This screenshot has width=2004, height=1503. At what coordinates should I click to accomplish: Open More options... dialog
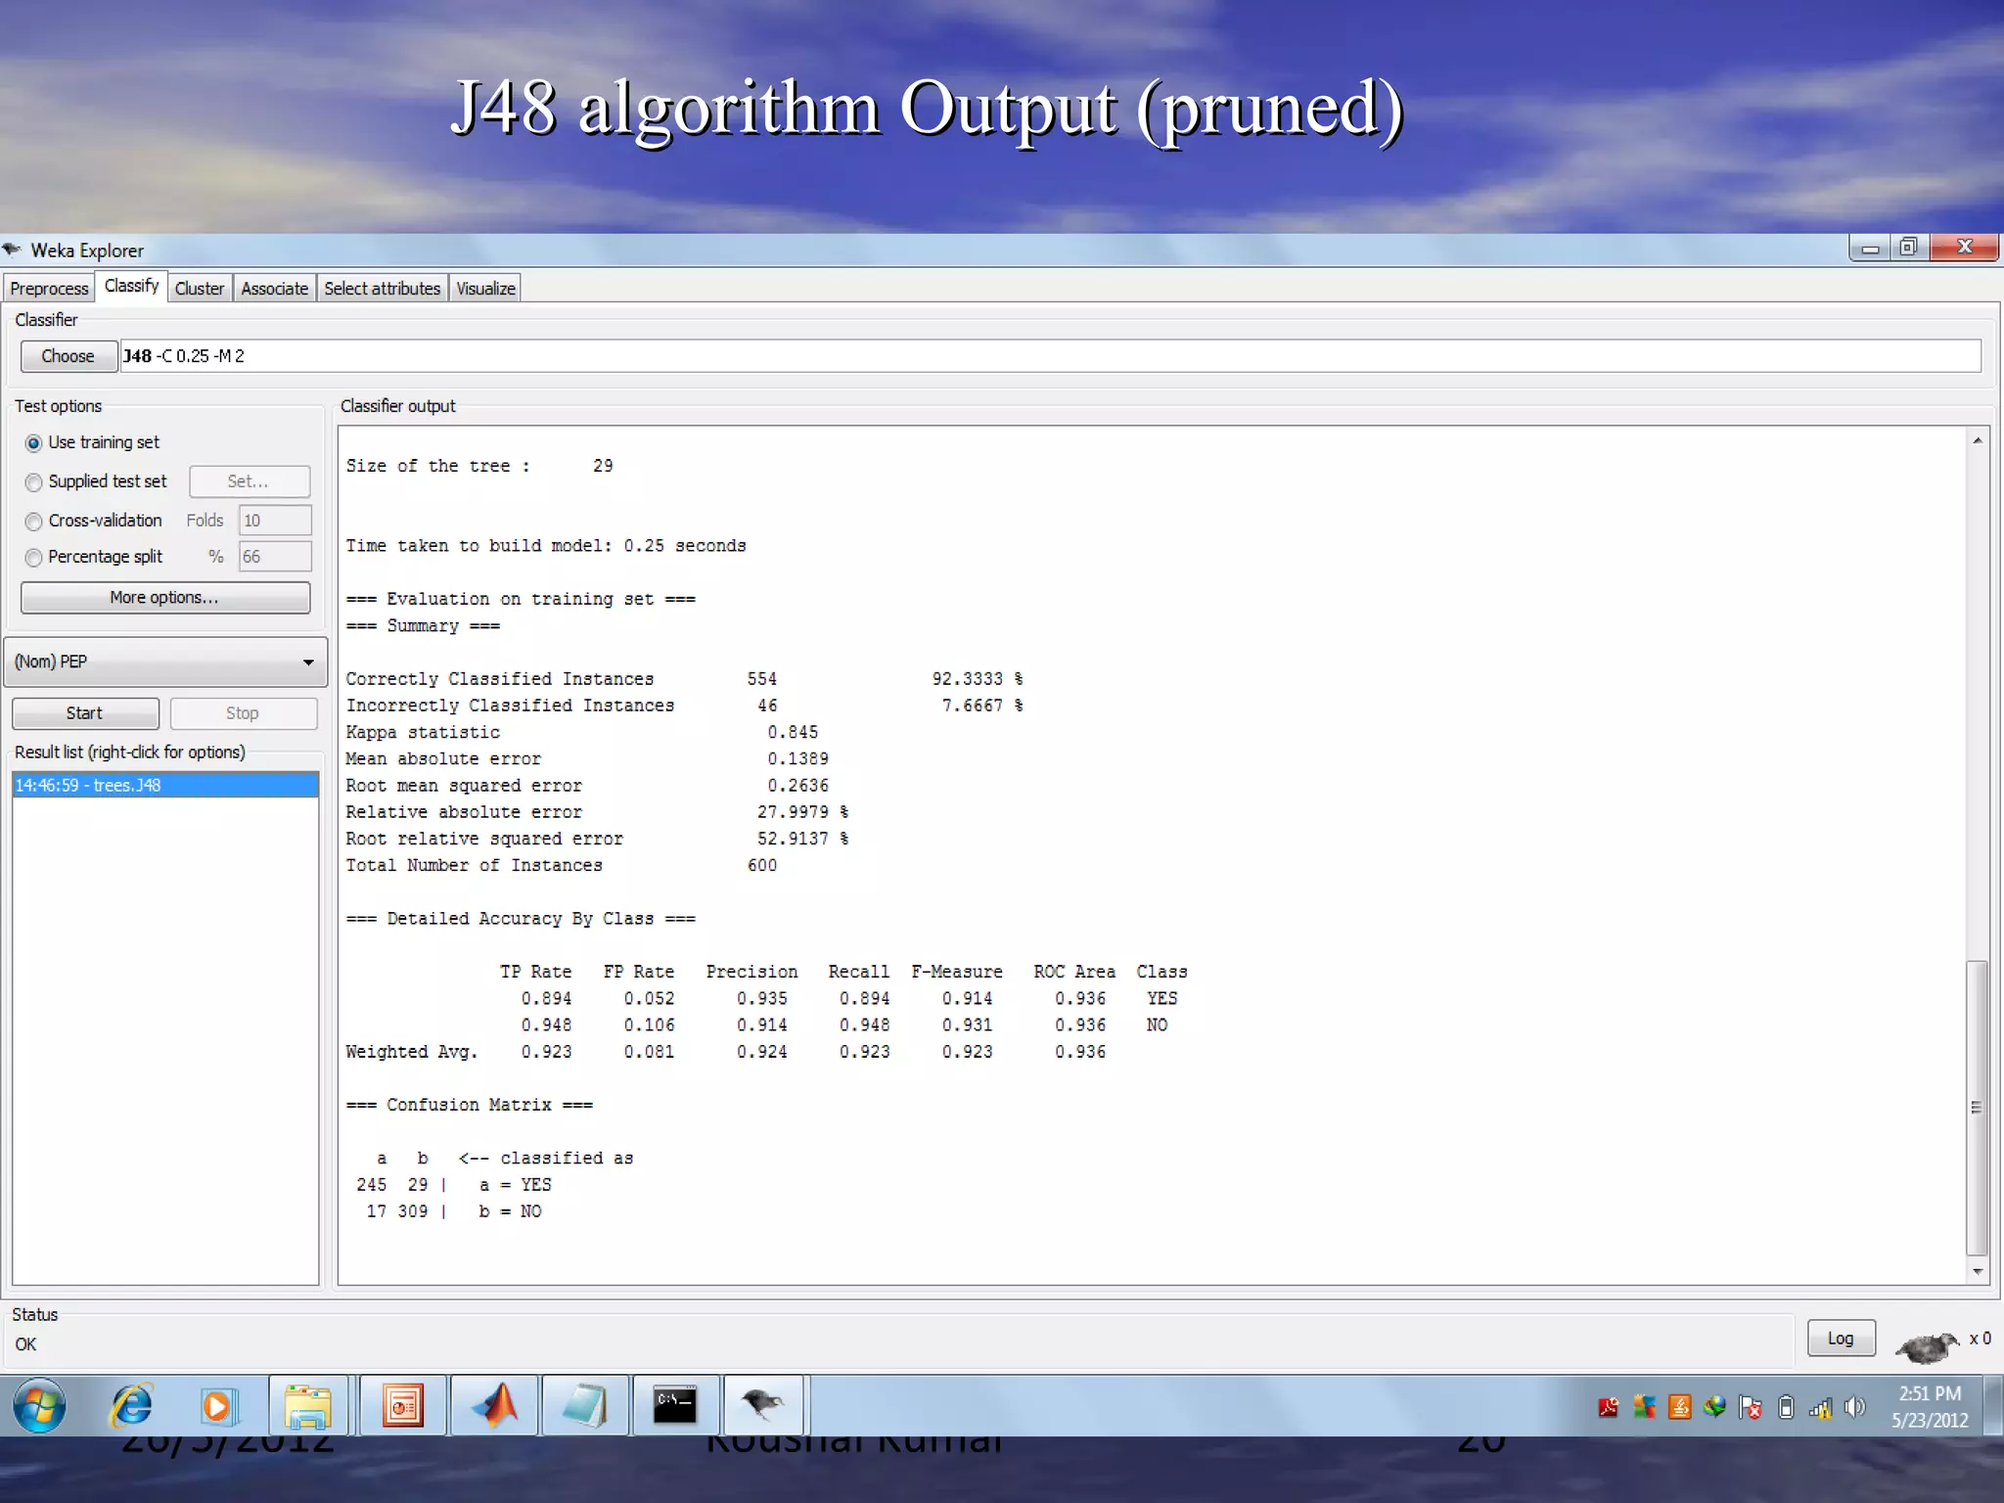(x=164, y=597)
